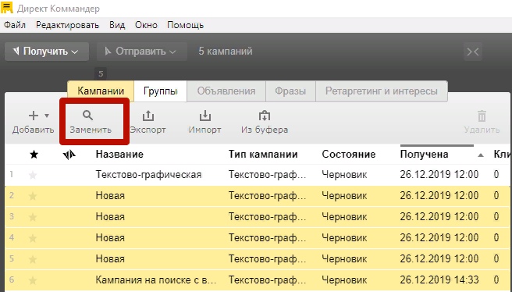This screenshot has width=512, height=292.
Task: Click the Импорт icon
Action: [204, 116]
